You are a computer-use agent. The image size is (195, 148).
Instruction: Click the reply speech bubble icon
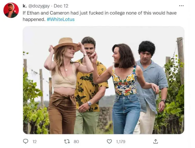click(x=26, y=141)
